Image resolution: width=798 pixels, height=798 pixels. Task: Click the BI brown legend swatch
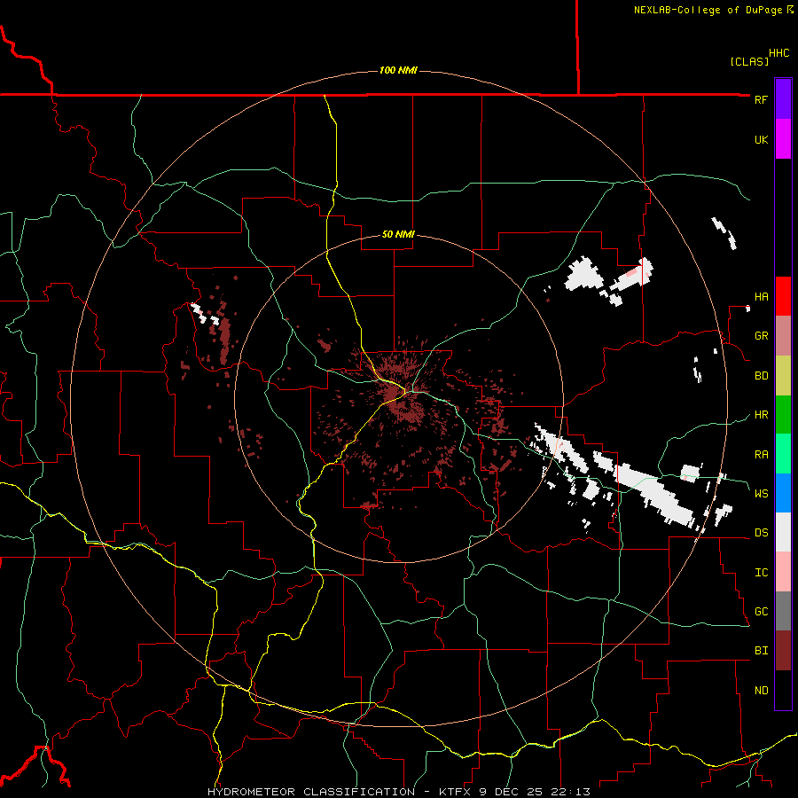(783, 651)
